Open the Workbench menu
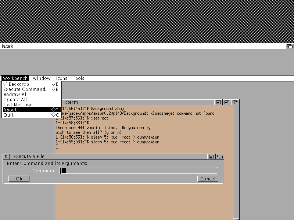The image size is (294, 220). 15,78
